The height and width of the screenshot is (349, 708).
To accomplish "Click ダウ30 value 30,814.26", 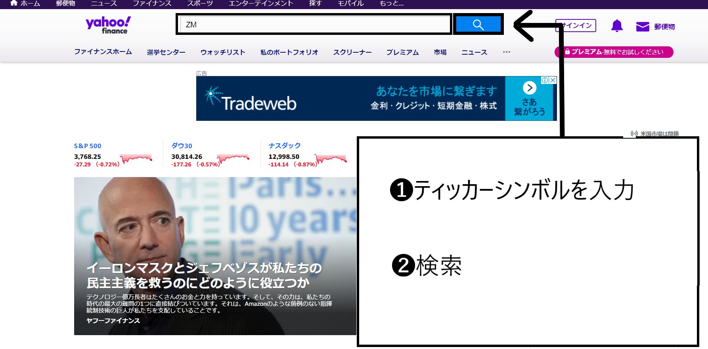I will (x=187, y=157).
